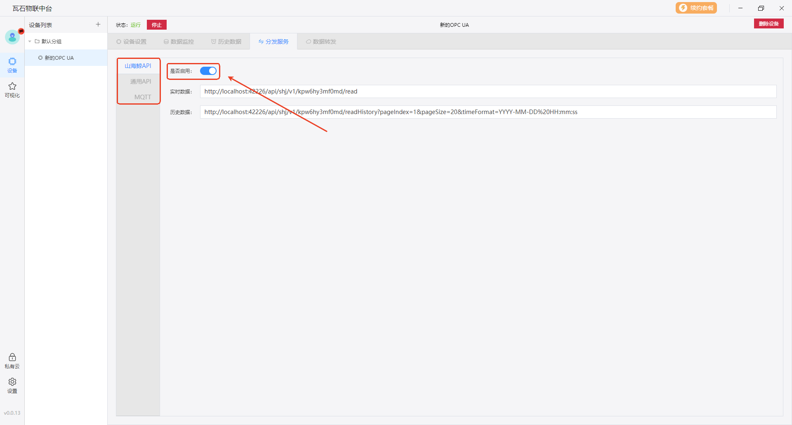Screen dimensions: 792x425
Task: Disable the 是否启用 toggle switch
Action: pos(208,71)
